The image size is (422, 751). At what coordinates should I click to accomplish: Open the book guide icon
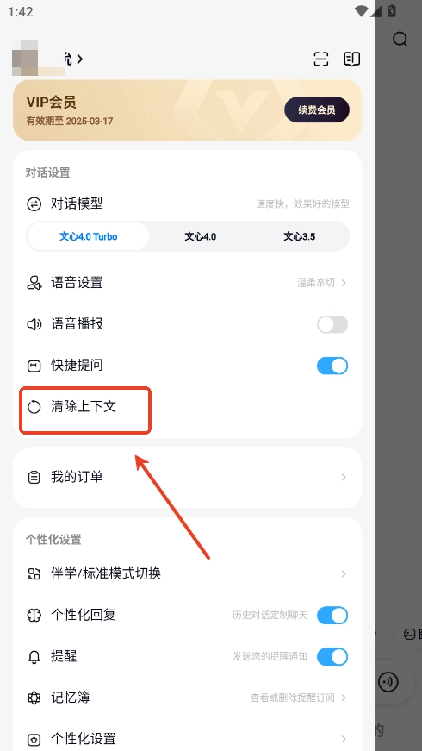(x=351, y=59)
